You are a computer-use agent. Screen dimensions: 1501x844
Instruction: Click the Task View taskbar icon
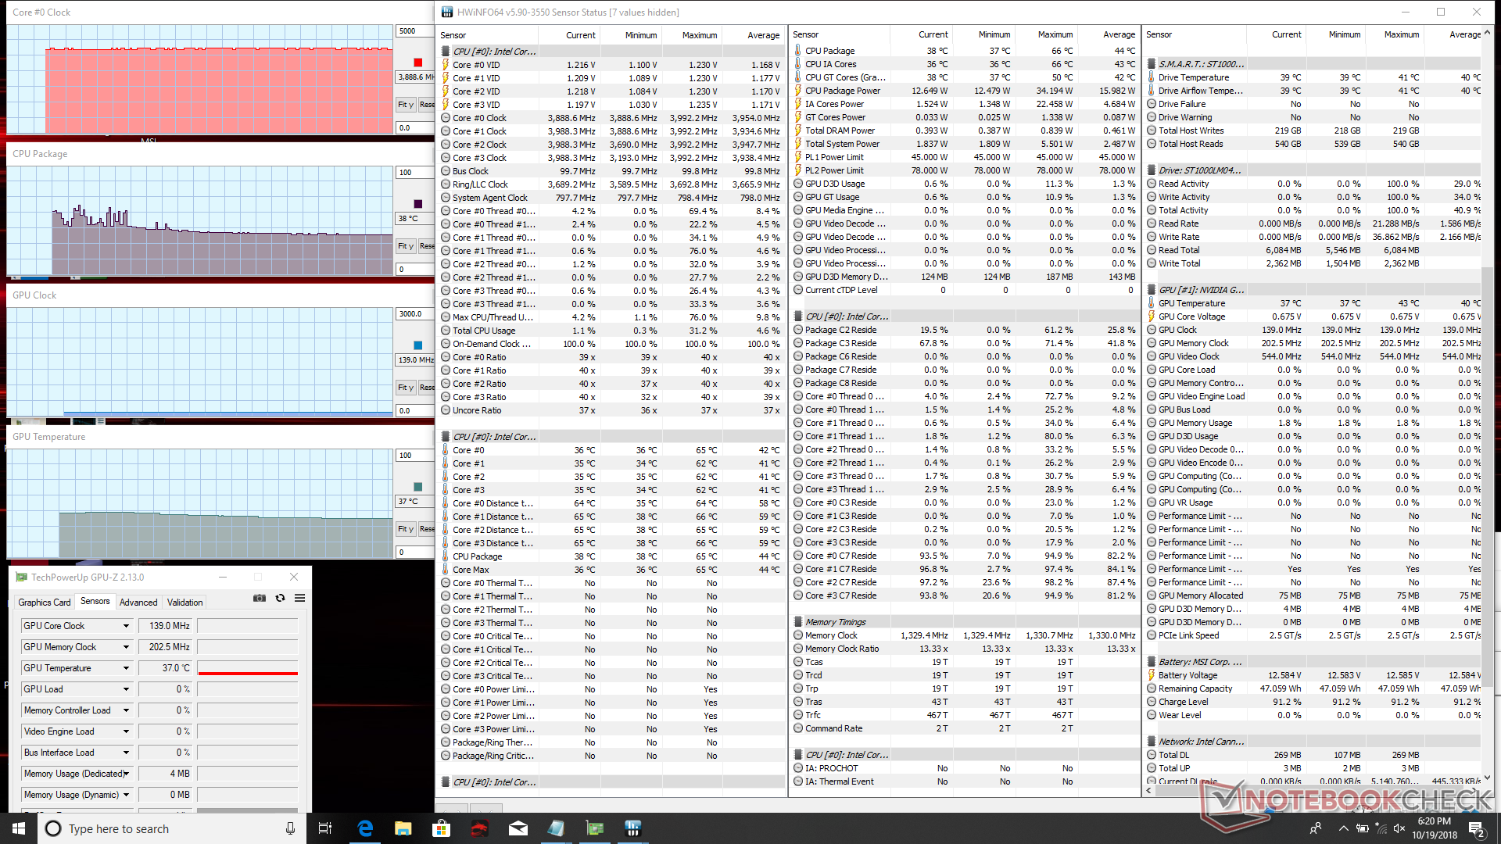pyautogui.click(x=325, y=828)
